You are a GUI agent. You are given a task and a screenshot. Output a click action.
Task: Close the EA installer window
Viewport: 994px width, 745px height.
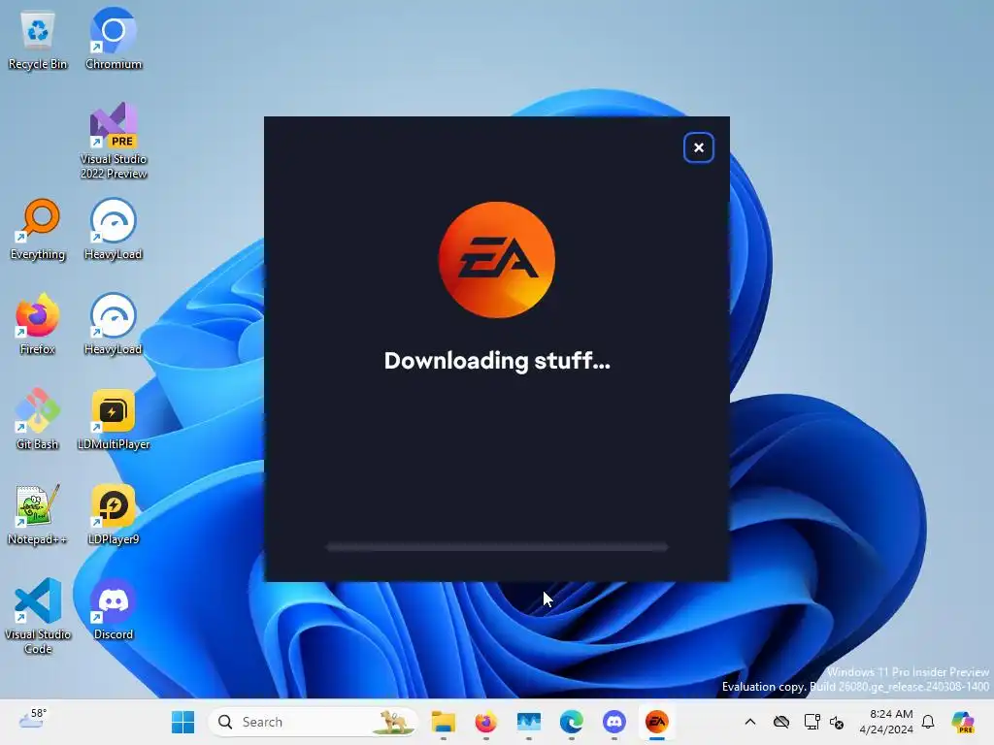[699, 147]
